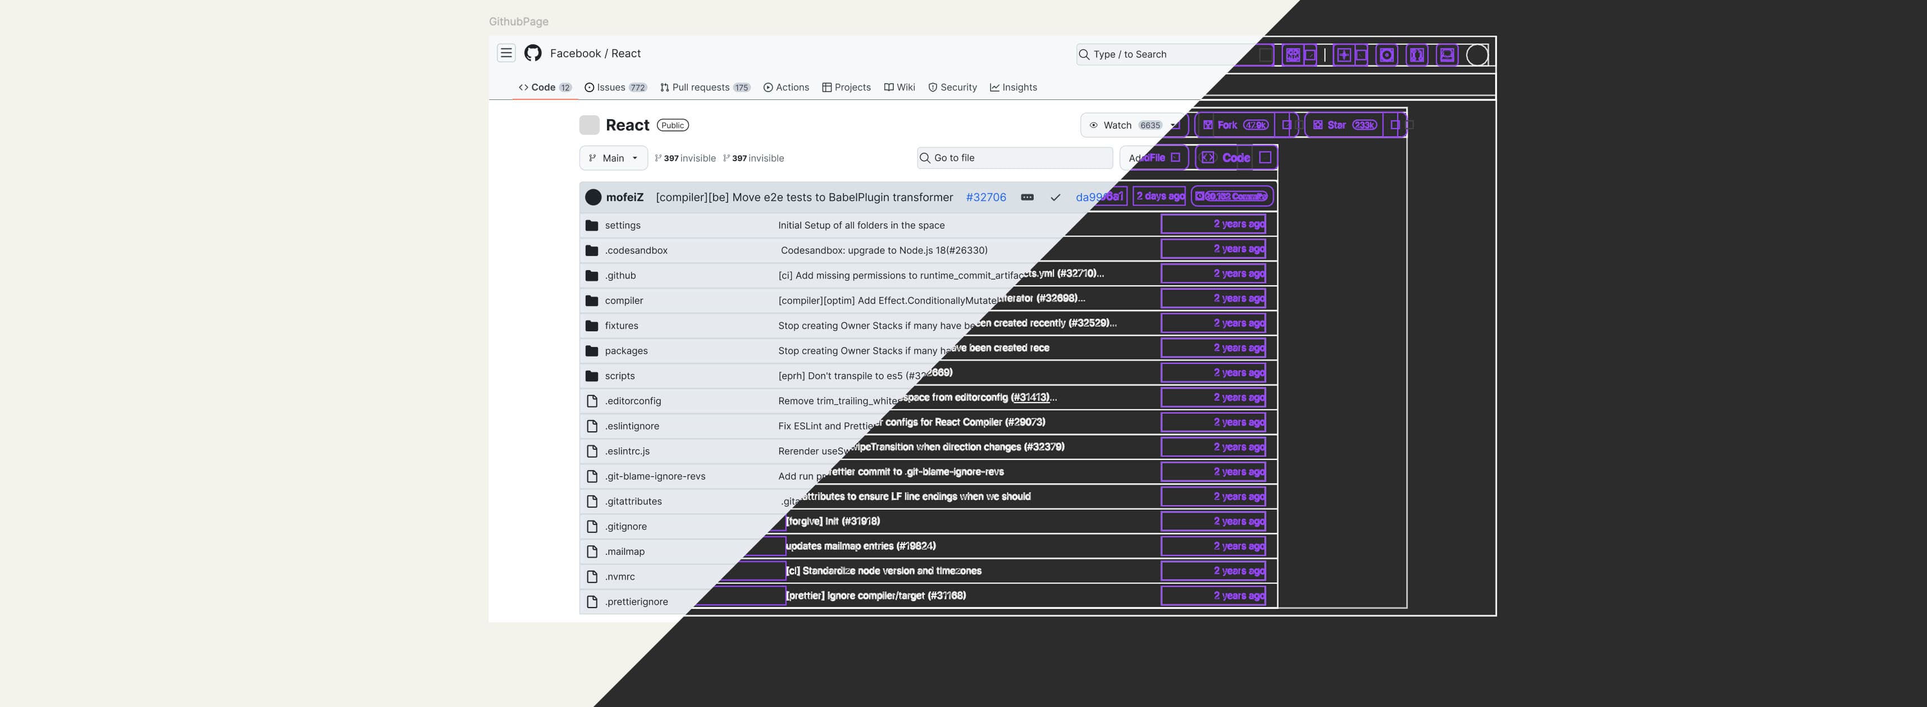Image resolution: width=1927 pixels, height=707 pixels.
Task: Click the .editorconfig file icon
Action: 592,401
